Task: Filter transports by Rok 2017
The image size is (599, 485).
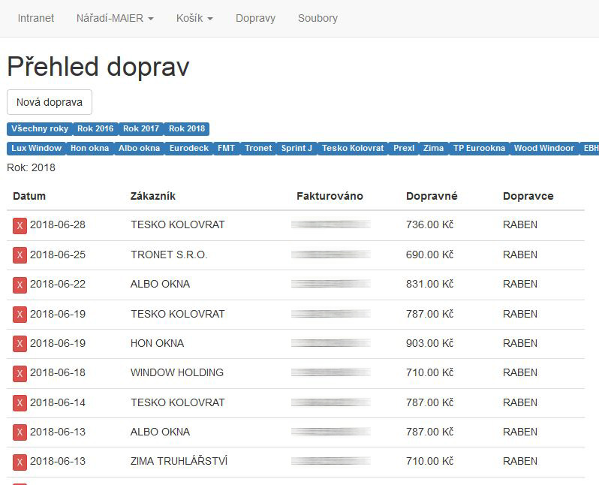Action: point(141,128)
